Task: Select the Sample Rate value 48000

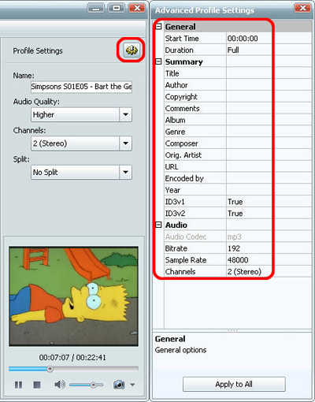Action: pyautogui.click(x=238, y=260)
